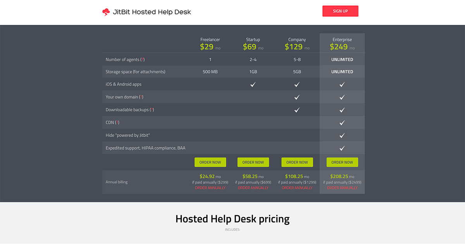Click the $129 monthly price
The width and height of the screenshot is (465, 244).
294,47
